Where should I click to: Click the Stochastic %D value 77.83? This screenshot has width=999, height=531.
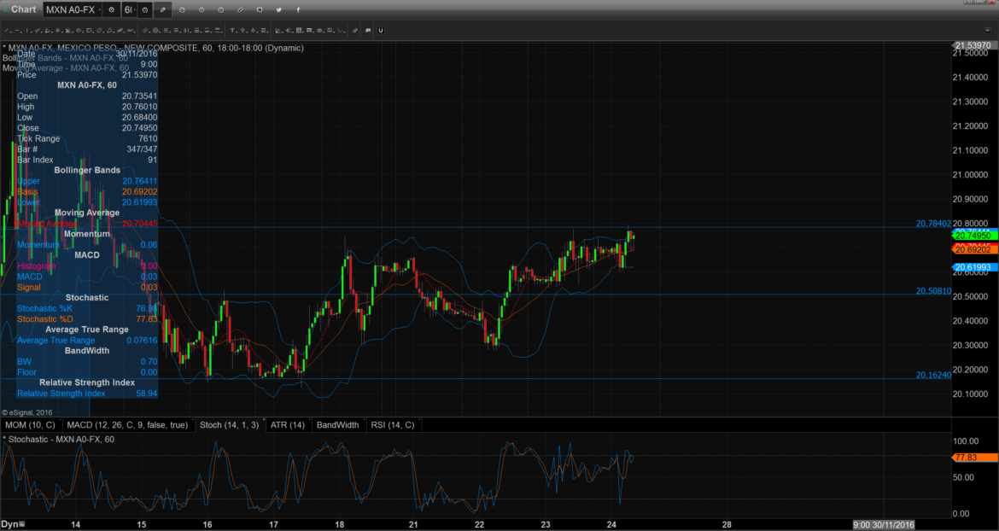pos(147,319)
